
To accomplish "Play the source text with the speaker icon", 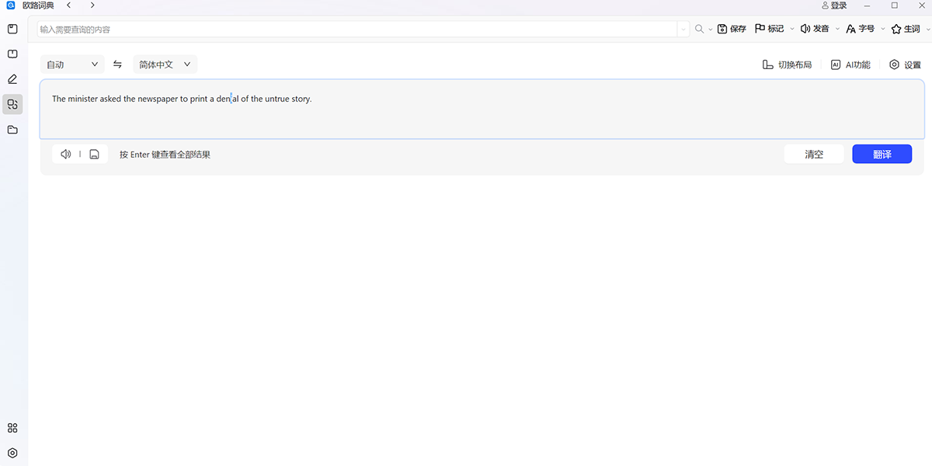I will (66, 155).
